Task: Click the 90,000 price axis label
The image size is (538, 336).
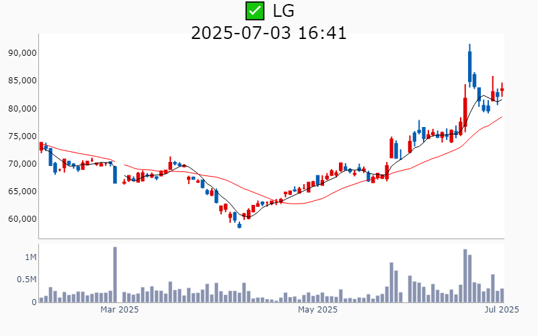Action: coord(22,53)
